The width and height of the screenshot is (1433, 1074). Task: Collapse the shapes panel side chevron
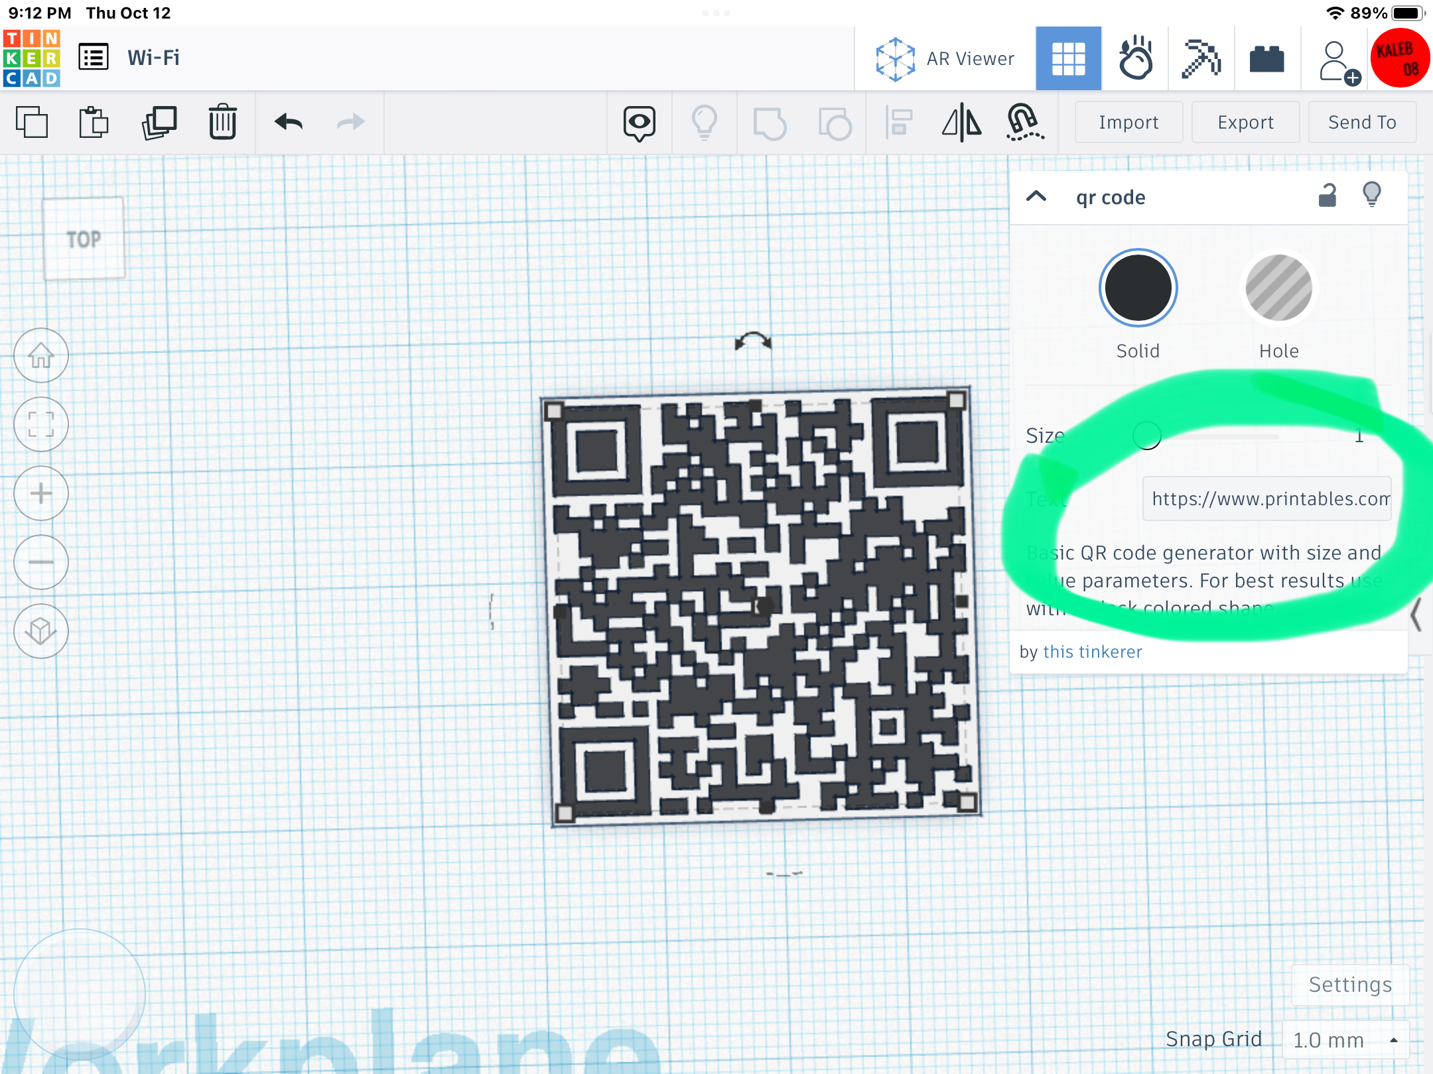pos(1416,615)
